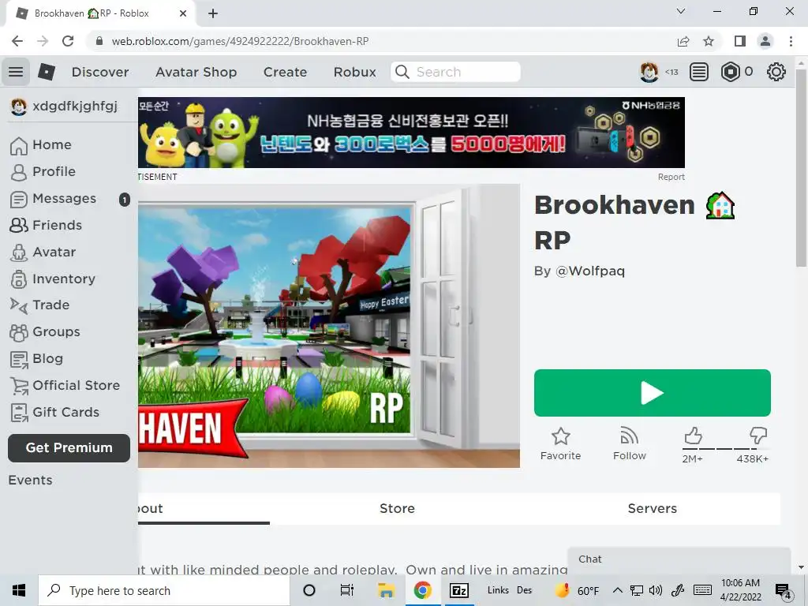Screen dimensions: 808x606
Task: Like the game with thumbs up
Action: (693, 436)
